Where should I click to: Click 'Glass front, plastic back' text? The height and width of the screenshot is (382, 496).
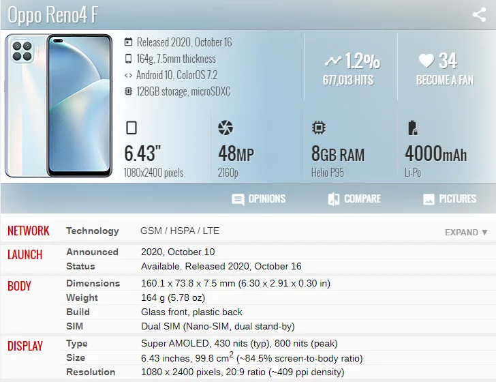click(191, 312)
